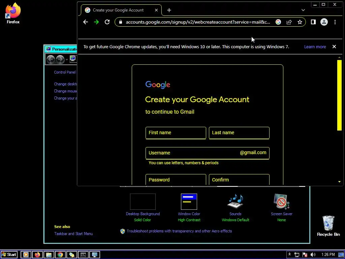Open Firefox desktop shortcut
Screen dimensions: 345x259
[x=13, y=13]
